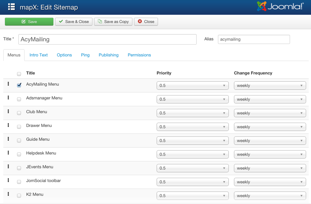The height and width of the screenshot is (204, 311).
Task: Click into the Title input field
Action: click(107, 39)
